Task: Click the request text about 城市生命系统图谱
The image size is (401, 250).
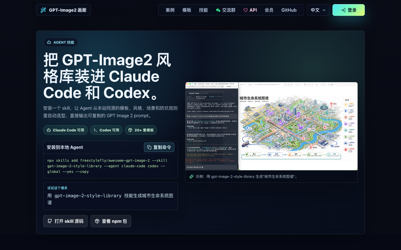Action: (110, 199)
